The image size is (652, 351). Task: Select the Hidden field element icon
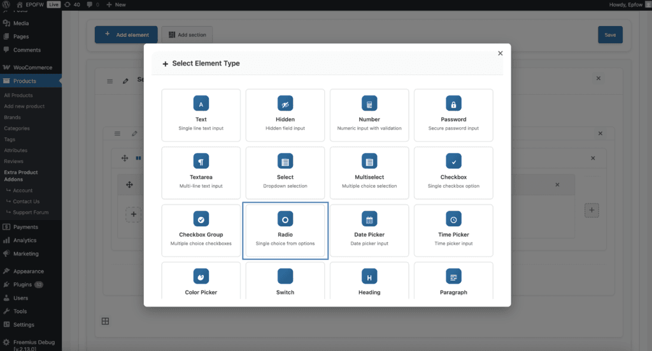(x=285, y=104)
